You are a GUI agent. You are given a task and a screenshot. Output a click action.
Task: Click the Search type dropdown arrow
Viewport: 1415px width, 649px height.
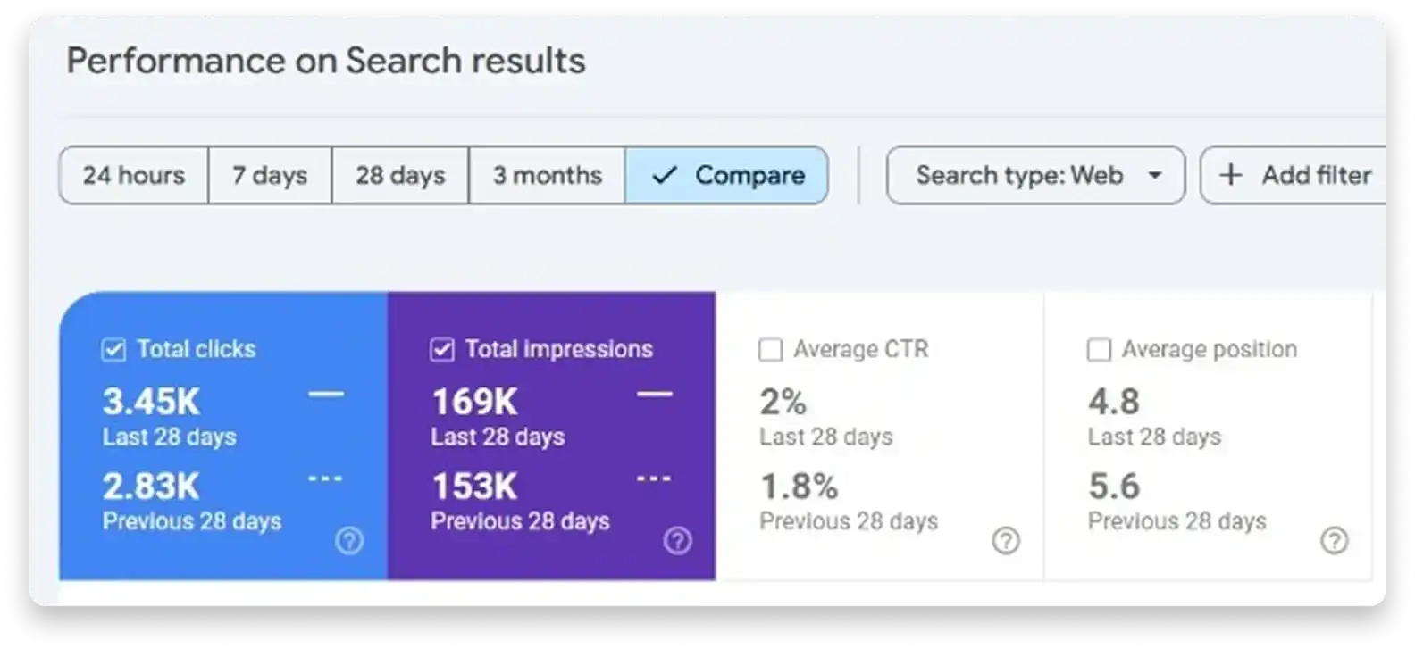pyautogui.click(x=1155, y=175)
